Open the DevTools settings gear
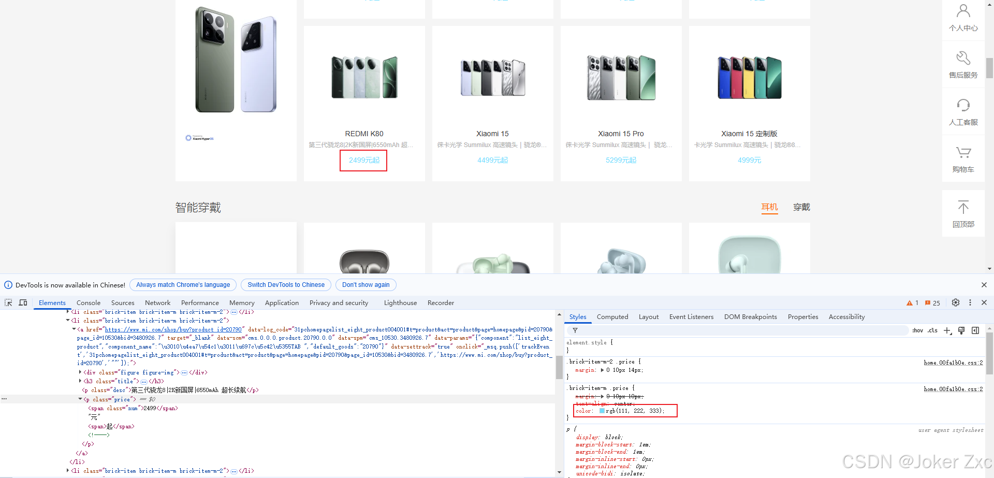Screen dimensions: 994x478 [956, 302]
